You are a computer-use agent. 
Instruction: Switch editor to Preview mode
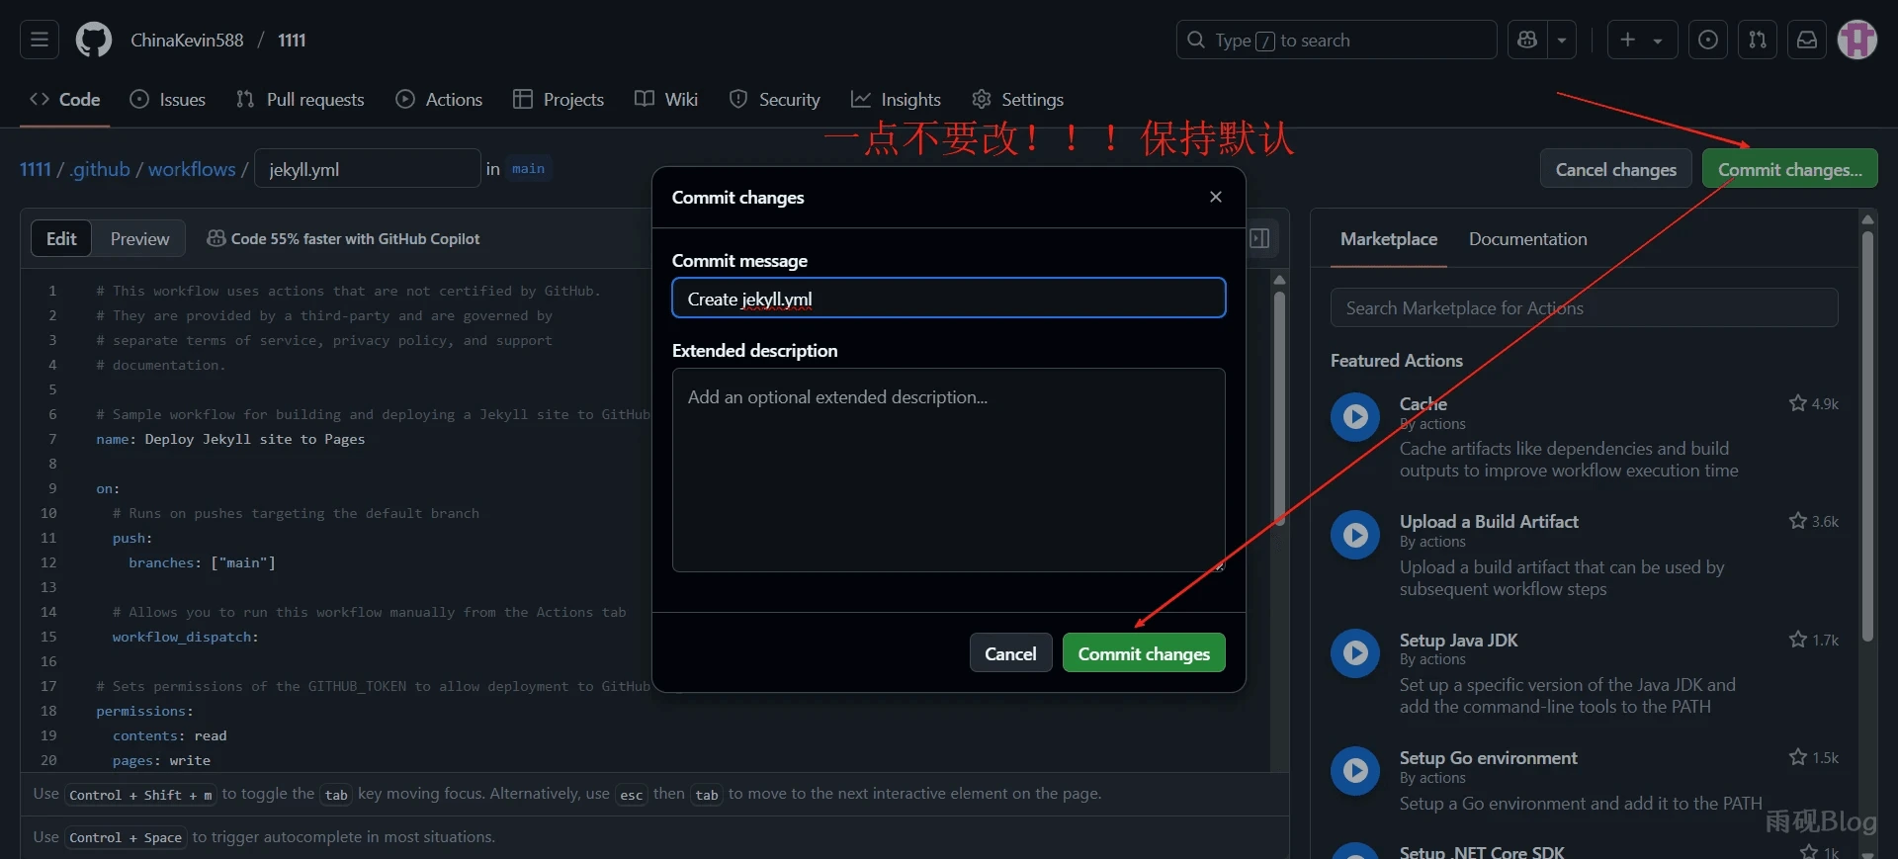[139, 239]
